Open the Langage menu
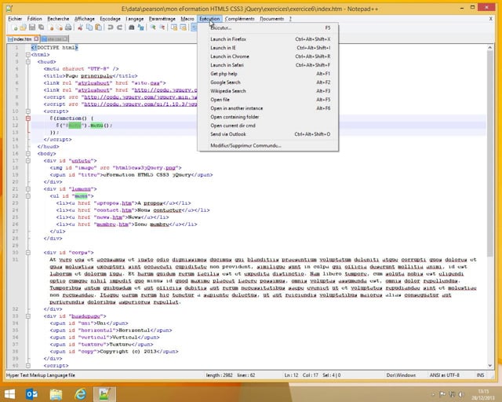The height and width of the screenshot is (402, 502). tap(134, 19)
